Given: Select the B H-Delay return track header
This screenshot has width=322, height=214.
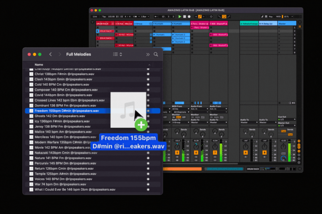Looking at the screenshot, I should (x=268, y=24).
